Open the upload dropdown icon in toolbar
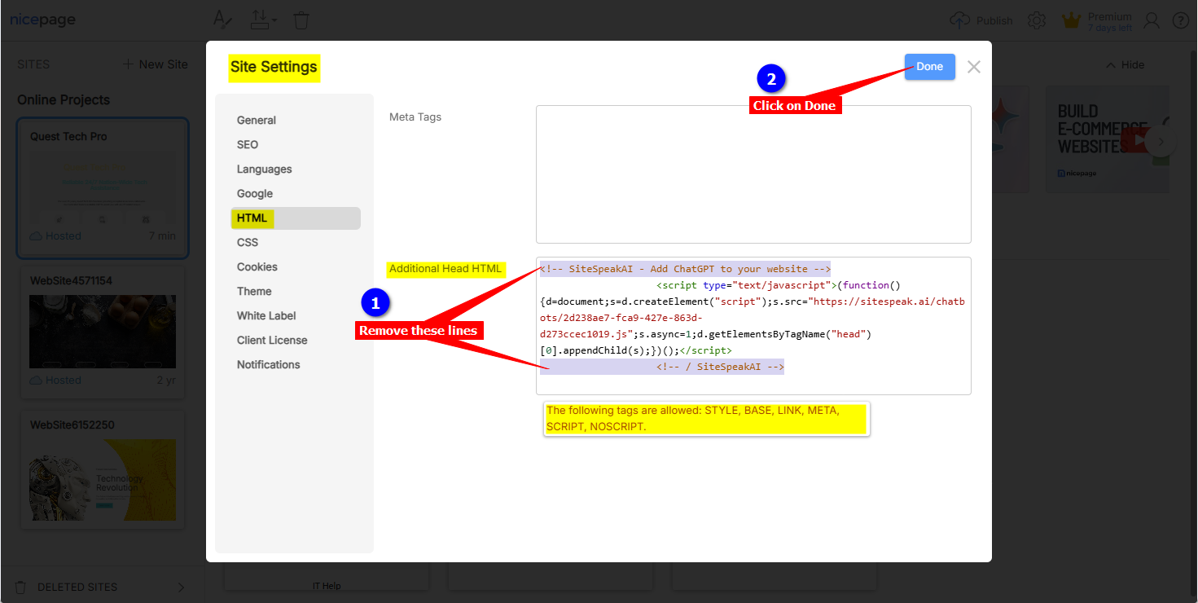1198x603 pixels. [x=264, y=20]
